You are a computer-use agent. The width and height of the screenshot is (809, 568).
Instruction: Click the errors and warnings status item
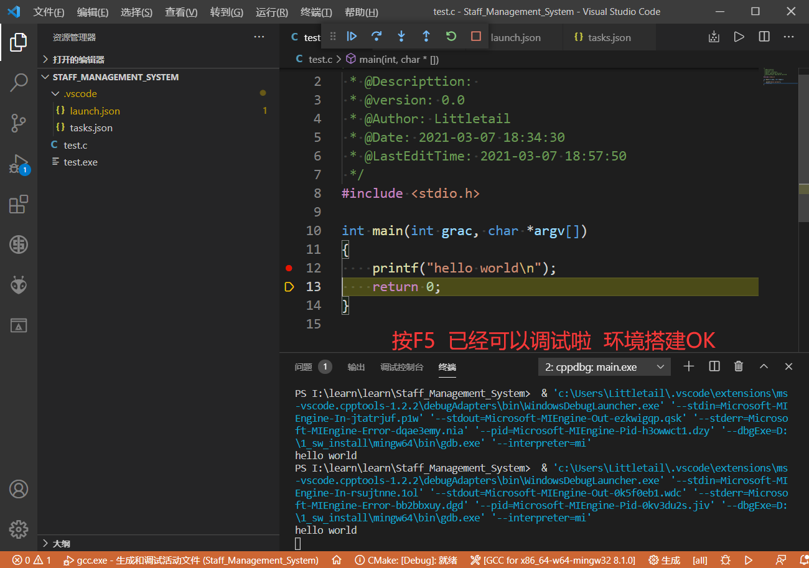point(32,560)
